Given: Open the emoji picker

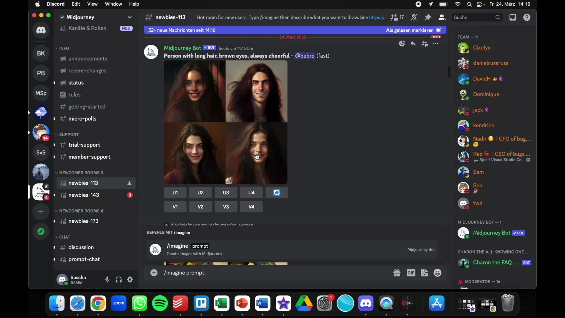Looking at the screenshot, I should pos(438,273).
